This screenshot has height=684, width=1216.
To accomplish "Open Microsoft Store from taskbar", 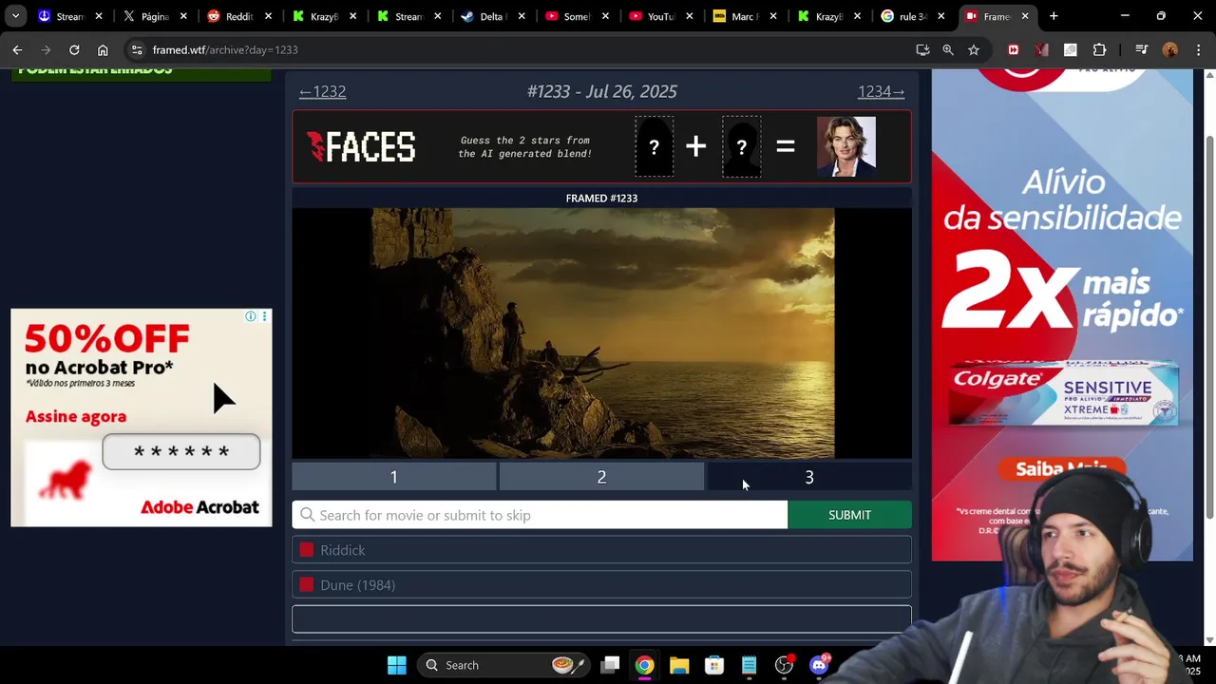I will (x=714, y=665).
